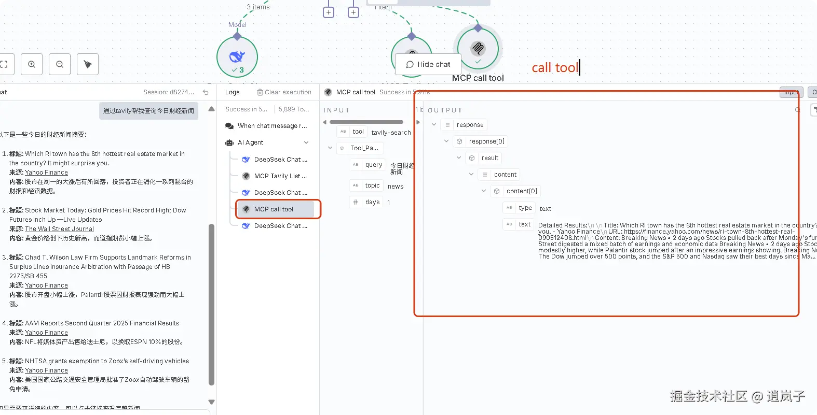Click the response[0] label
The width and height of the screenshot is (817, 415).
tap(486, 141)
